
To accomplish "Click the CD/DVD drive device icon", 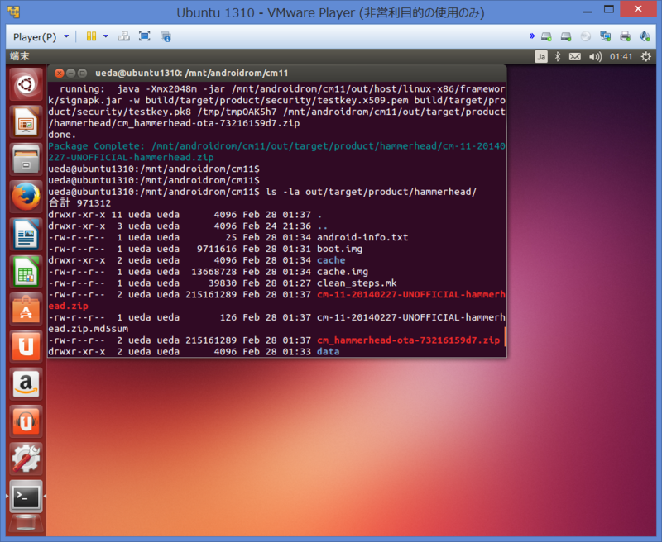I will [586, 36].
